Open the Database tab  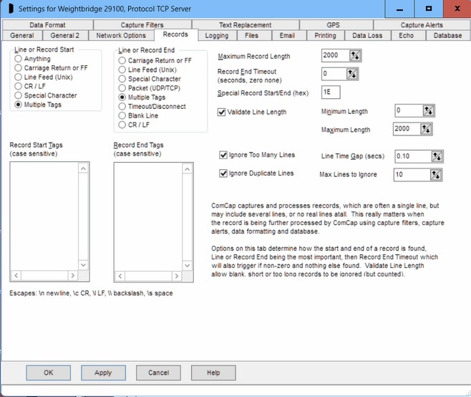pyautogui.click(x=447, y=35)
